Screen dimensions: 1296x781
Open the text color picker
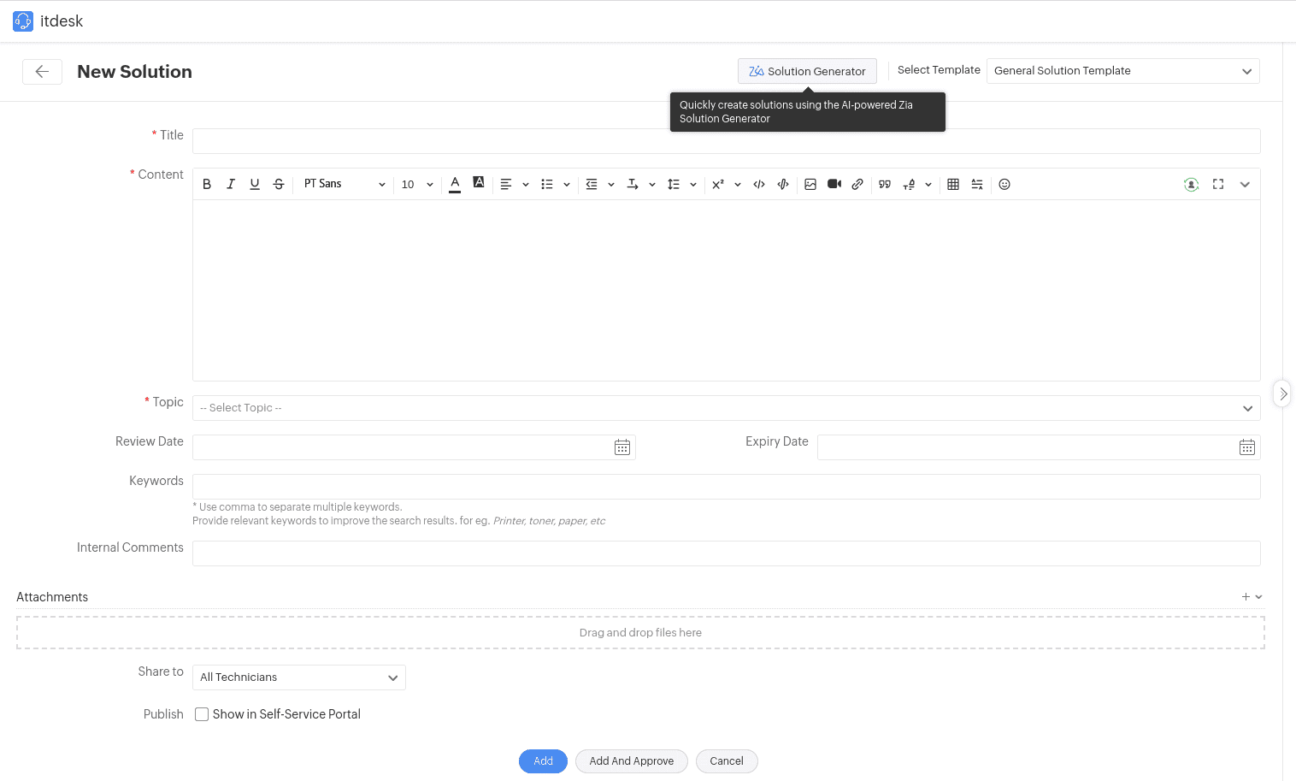tap(454, 184)
